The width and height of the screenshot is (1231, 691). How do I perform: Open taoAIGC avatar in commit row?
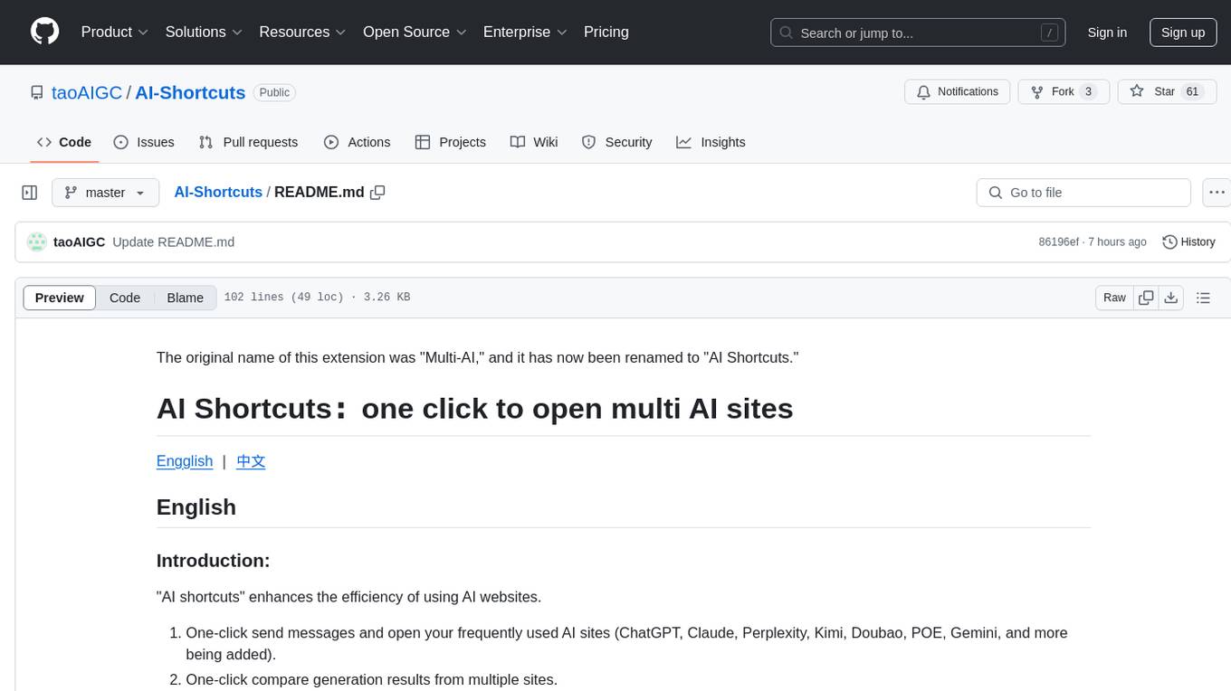pyautogui.click(x=37, y=241)
